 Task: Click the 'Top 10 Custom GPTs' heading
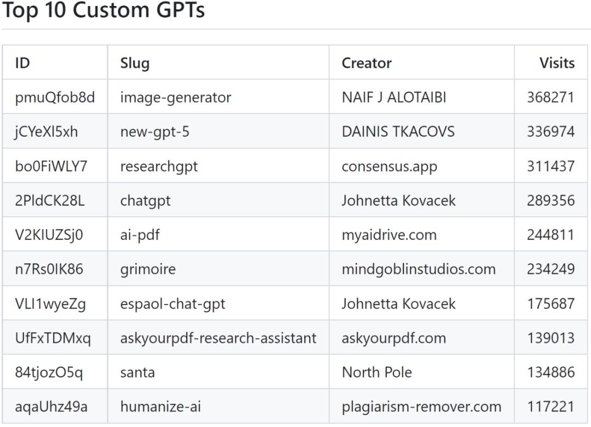104,10
